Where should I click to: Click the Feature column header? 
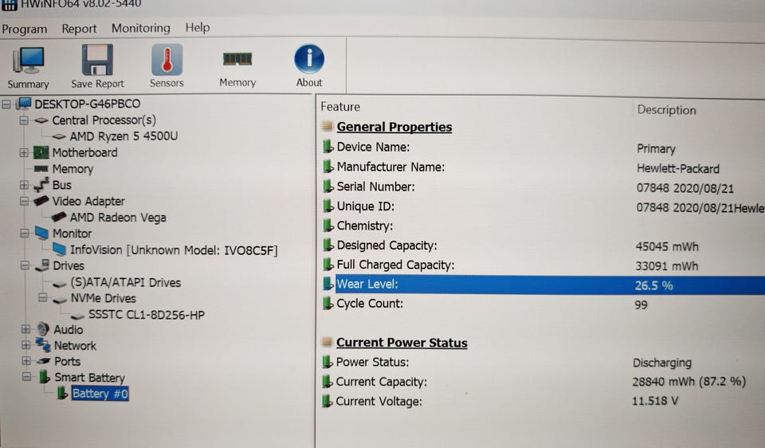[340, 107]
